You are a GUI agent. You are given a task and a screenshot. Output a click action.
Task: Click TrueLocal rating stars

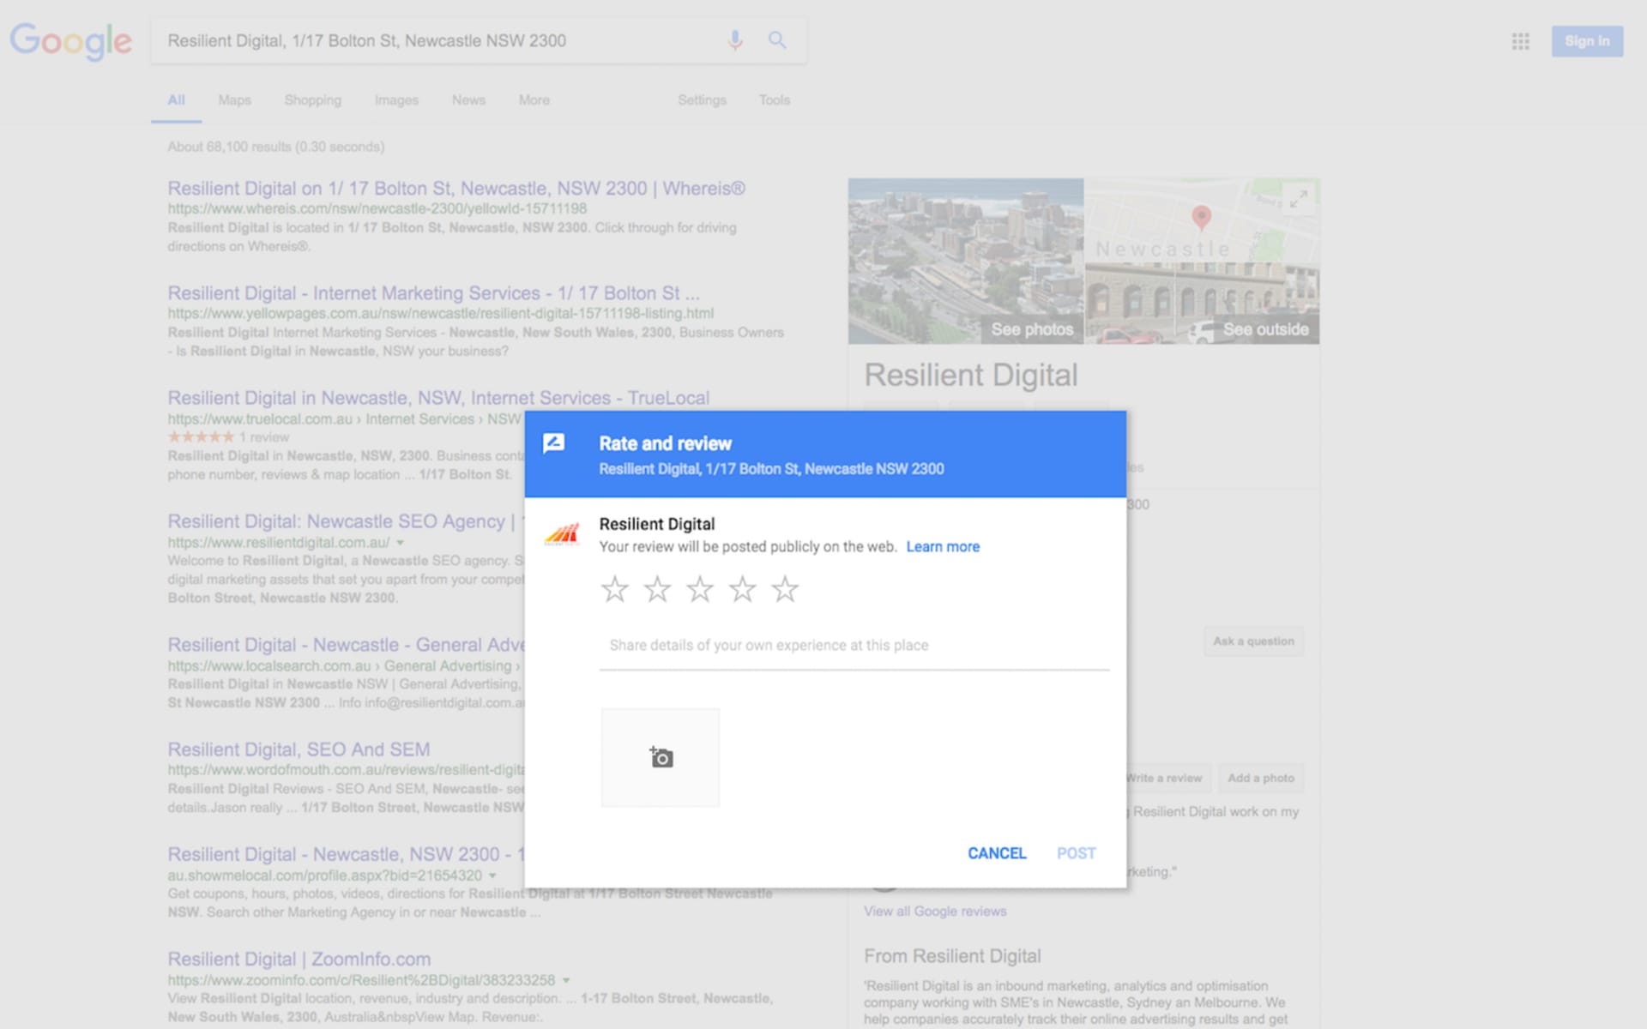201,437
